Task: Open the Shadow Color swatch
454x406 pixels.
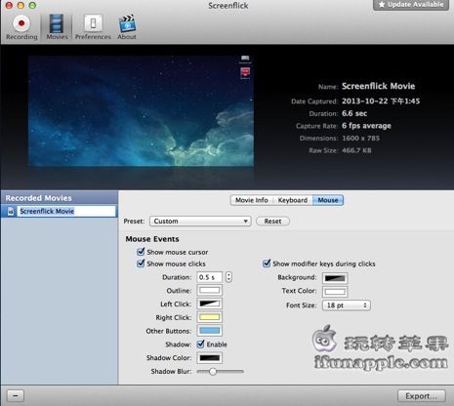Action: pos(209,358)
